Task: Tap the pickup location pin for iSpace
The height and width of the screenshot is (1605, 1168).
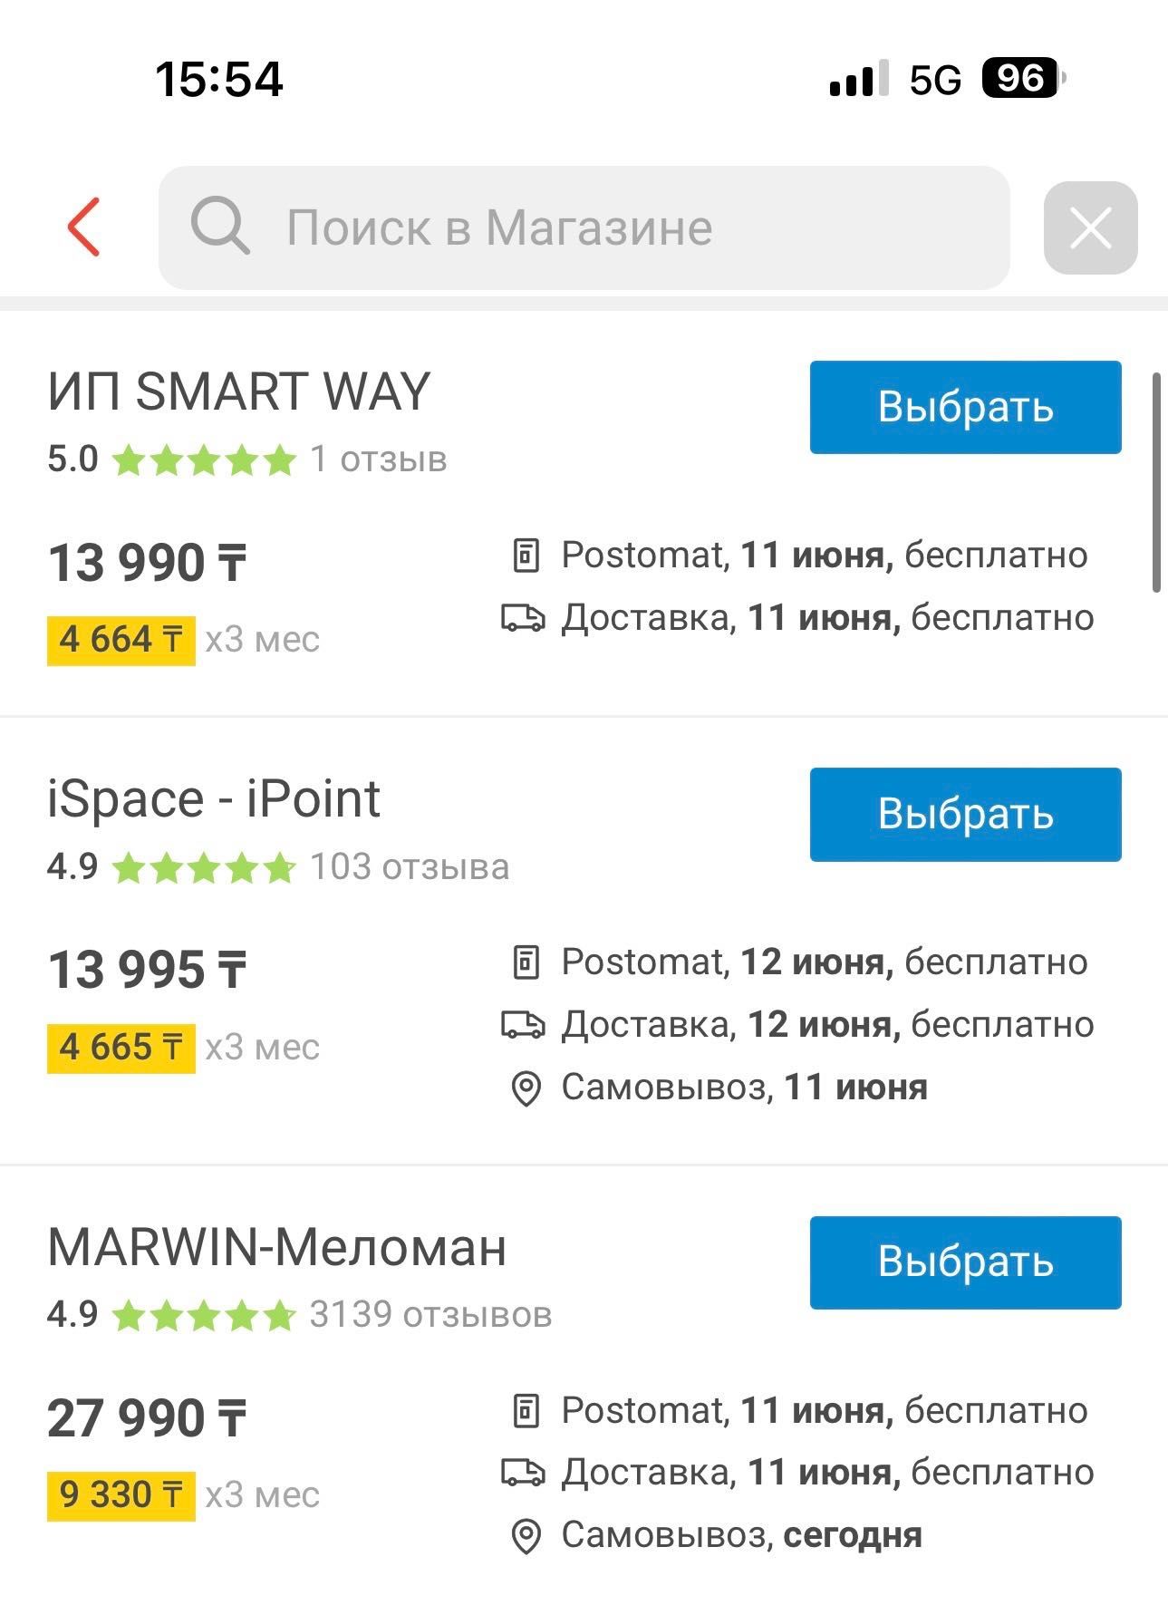Action: 526,1088
